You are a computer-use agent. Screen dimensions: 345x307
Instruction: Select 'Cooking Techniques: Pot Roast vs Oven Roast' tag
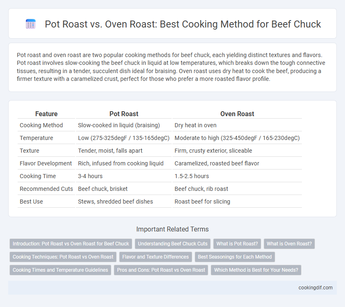(63, 257)
